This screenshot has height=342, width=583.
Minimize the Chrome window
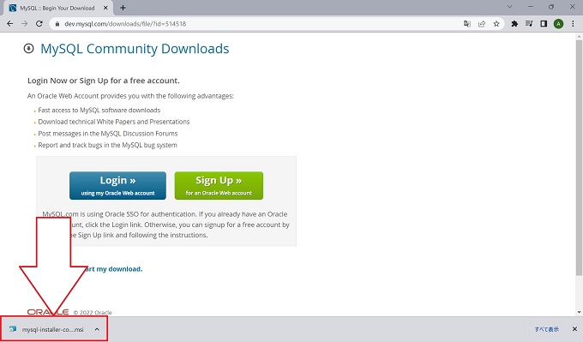click(531, 7)
